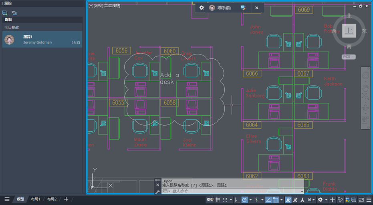373x205 pixels.
Task: Open the 1:1 annotation scale dropdown
Action: 311,200
